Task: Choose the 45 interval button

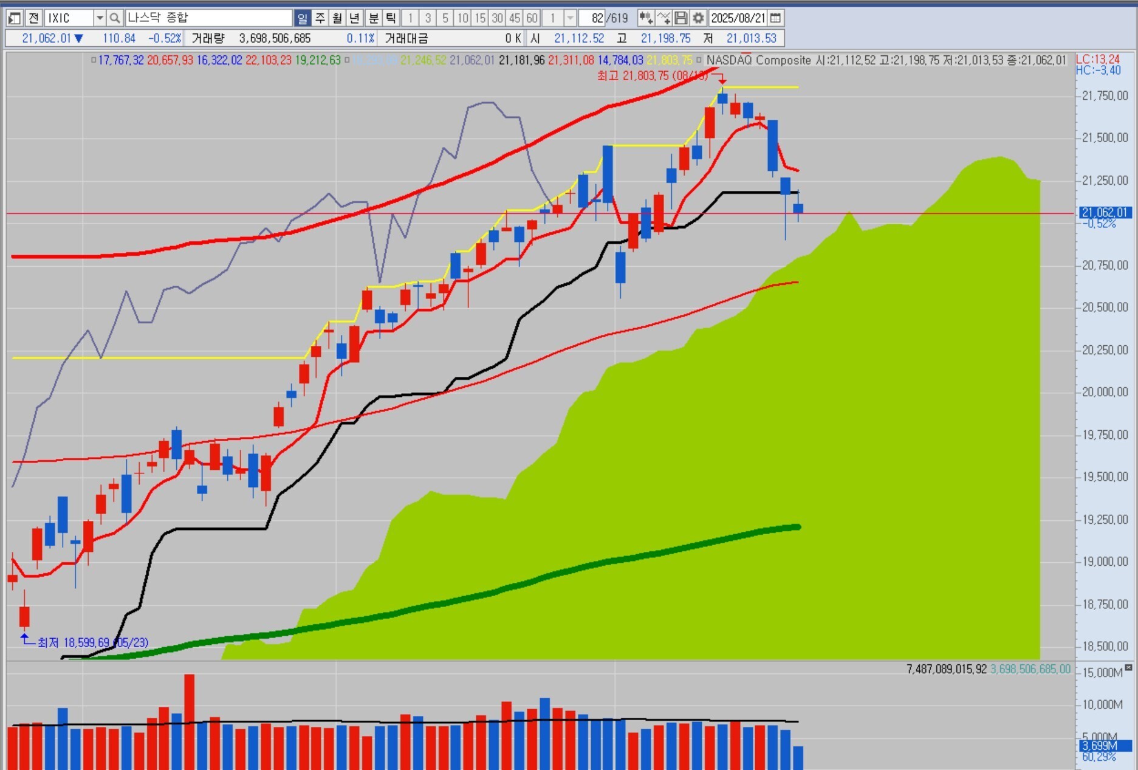Action: click(515, 18)
